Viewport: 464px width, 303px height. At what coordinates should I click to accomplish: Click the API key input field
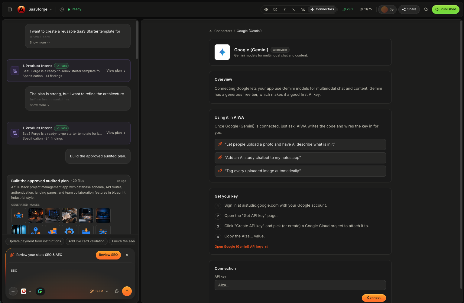300,285
